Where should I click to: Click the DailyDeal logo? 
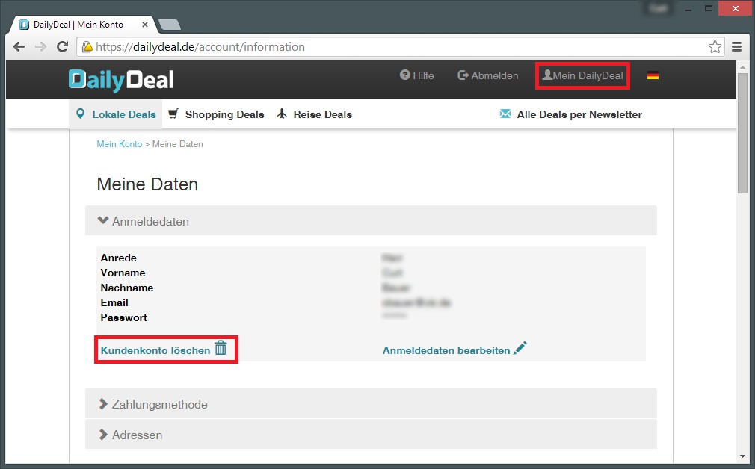121,79
